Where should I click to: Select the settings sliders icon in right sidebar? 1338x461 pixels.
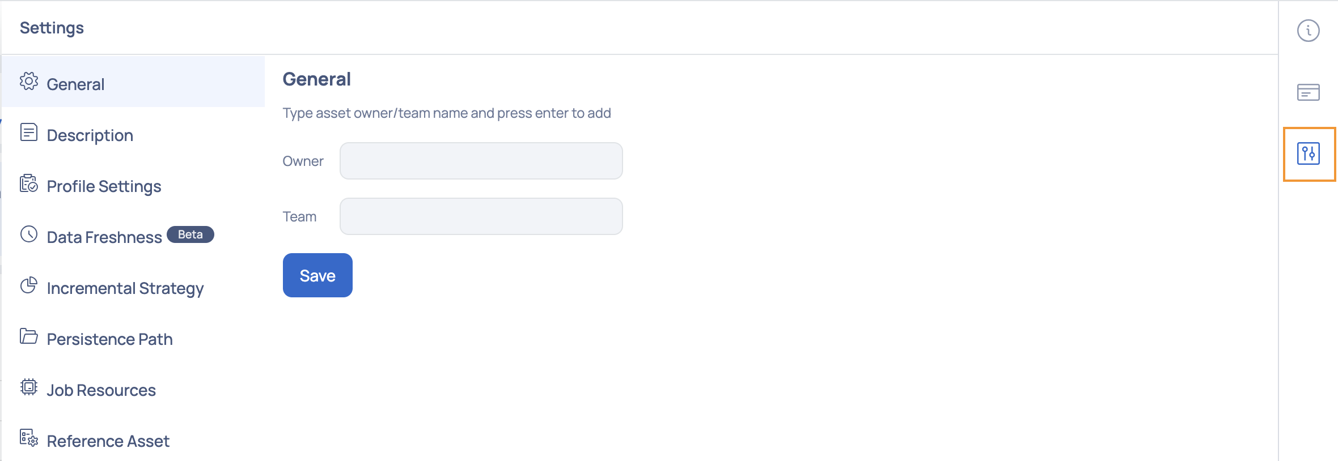(x=1308, y=153)
